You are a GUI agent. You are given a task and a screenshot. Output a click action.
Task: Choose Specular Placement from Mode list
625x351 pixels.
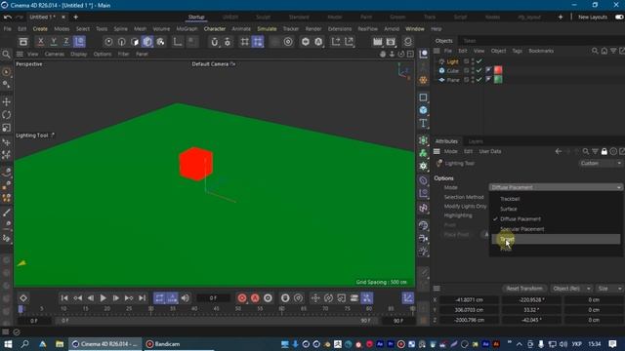click(522, 229)
